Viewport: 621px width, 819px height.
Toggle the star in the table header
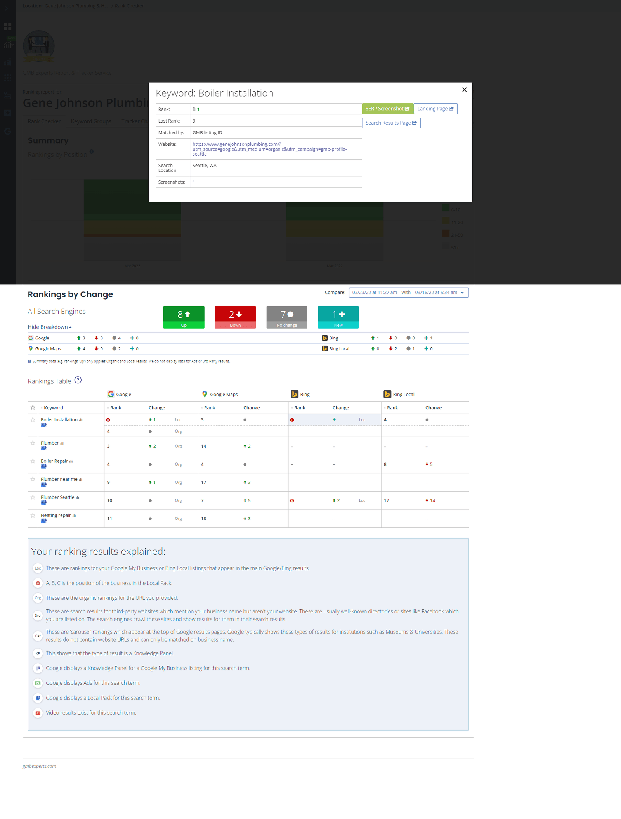pos(33,407)
